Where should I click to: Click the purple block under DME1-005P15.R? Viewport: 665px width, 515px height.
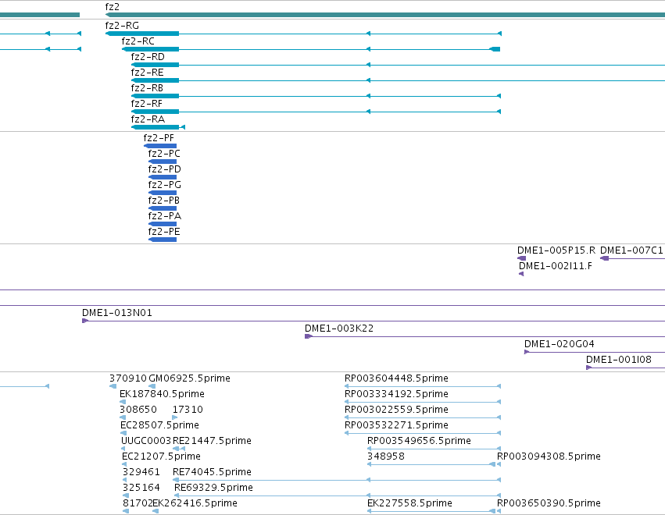522,258
